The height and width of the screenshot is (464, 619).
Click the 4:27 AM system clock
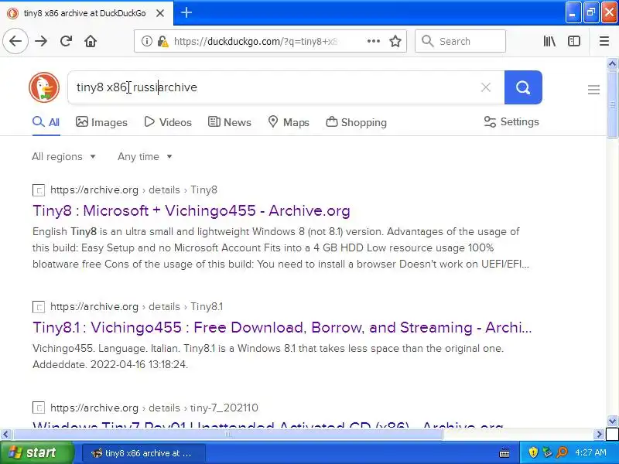point(590,452)
